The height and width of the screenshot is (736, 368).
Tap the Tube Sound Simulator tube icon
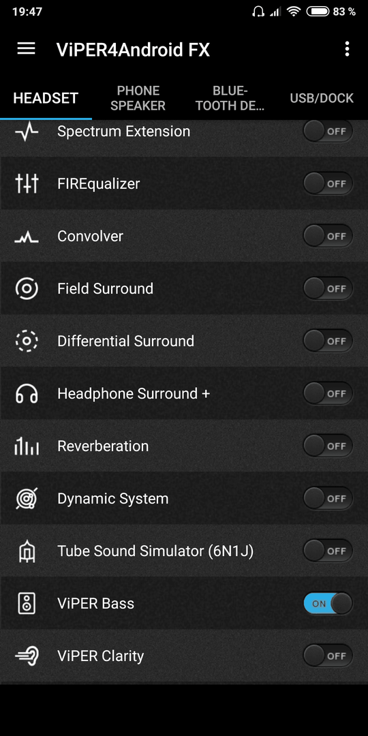(x=27, y=551)
